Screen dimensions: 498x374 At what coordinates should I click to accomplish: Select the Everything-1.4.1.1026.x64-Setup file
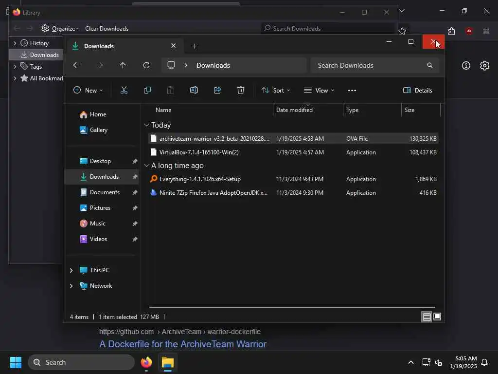(293, 179)
